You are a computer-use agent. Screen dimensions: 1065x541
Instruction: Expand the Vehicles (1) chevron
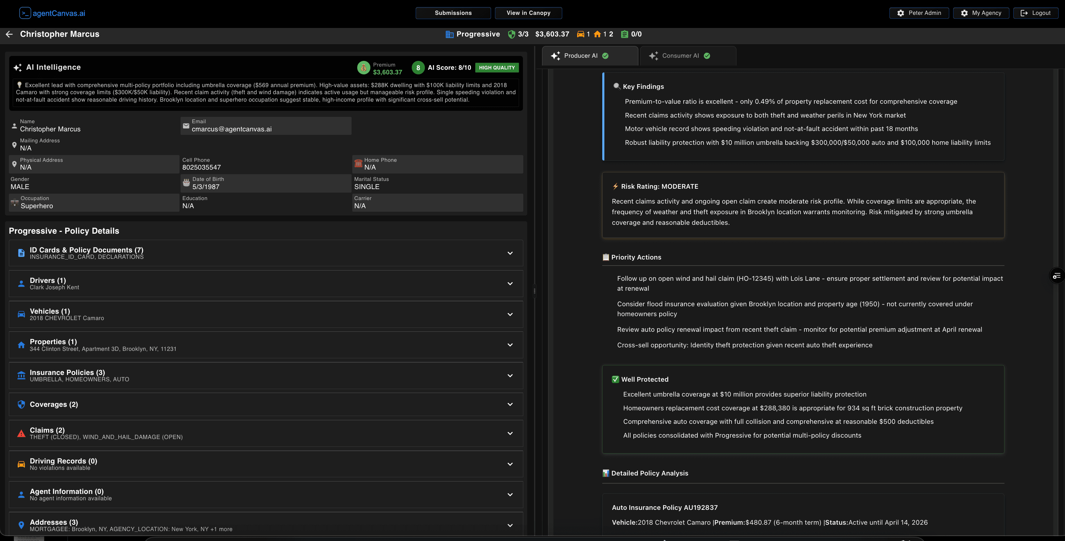click(510, 314)
